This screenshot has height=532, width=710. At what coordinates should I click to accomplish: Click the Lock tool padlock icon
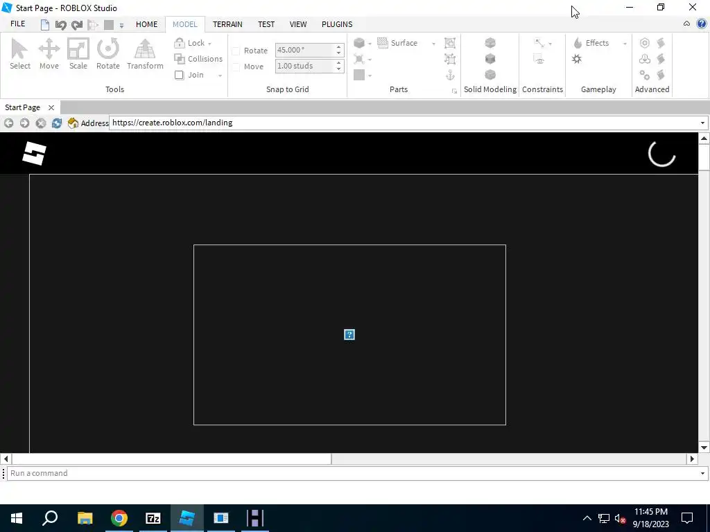[x=180, y=43]
